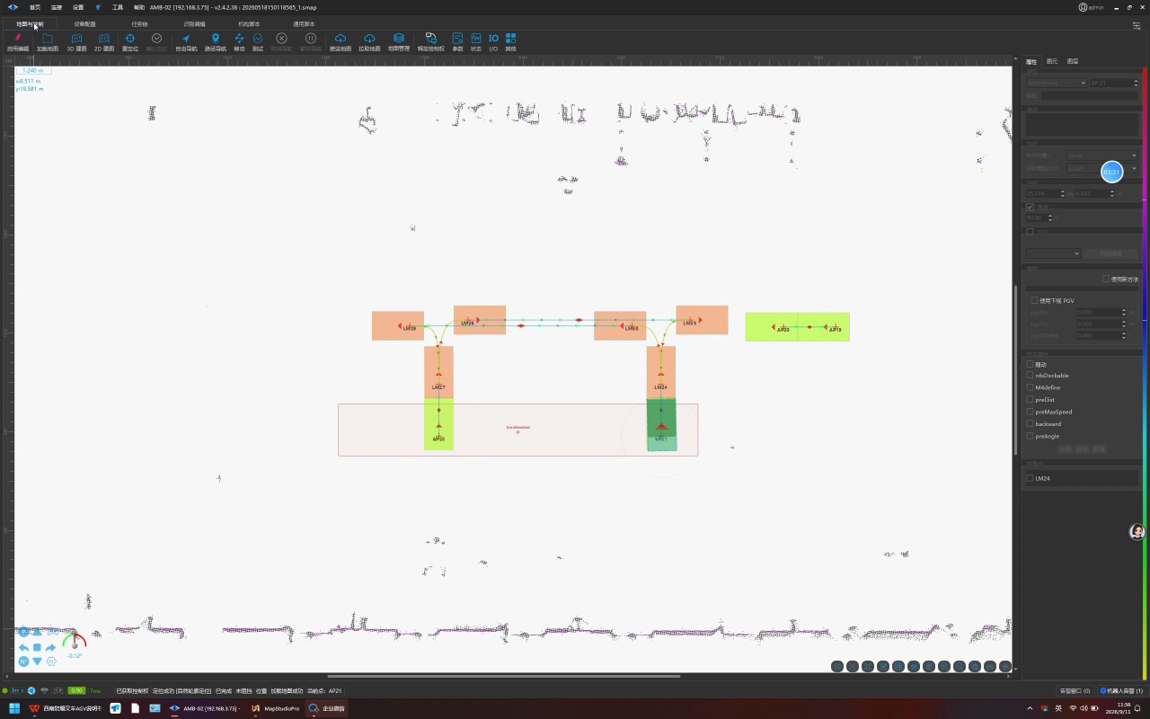The width and height of the screenshot is (1150, 719).
Task: Open MapStudioPro in the taskbar
Action: click(x=276, y=708)
